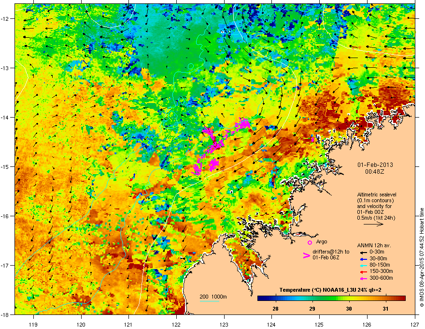Click the magenta 300-600m legend arrow
This screenshot has width=425, height=329.
click(363, 279)
